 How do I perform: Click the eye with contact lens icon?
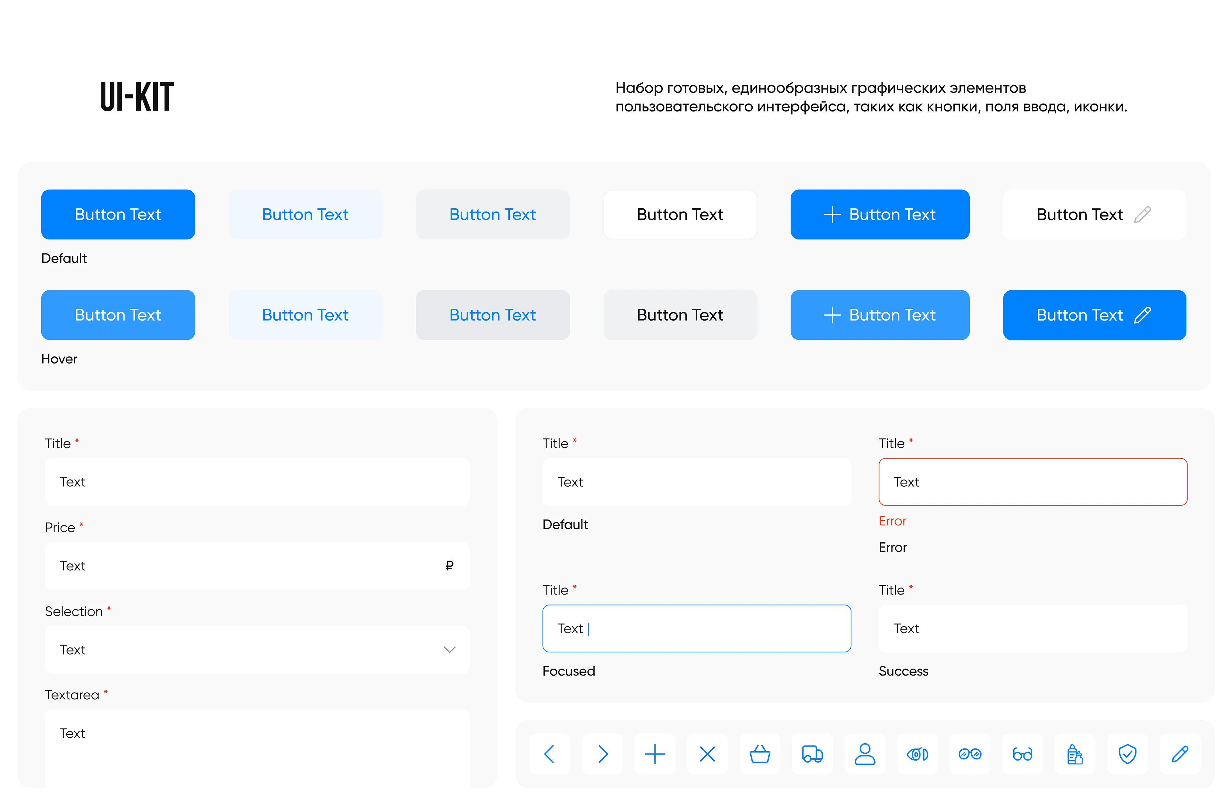pyautogui.click(x=917, y=754)
